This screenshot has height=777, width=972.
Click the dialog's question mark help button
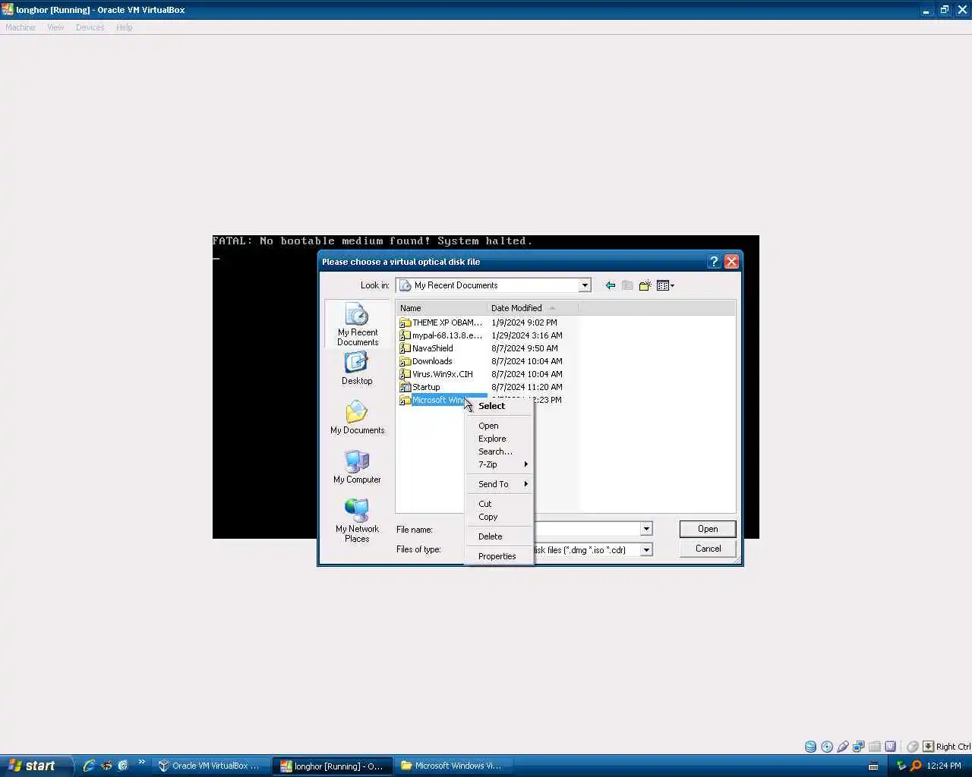[x=714, y=261]
